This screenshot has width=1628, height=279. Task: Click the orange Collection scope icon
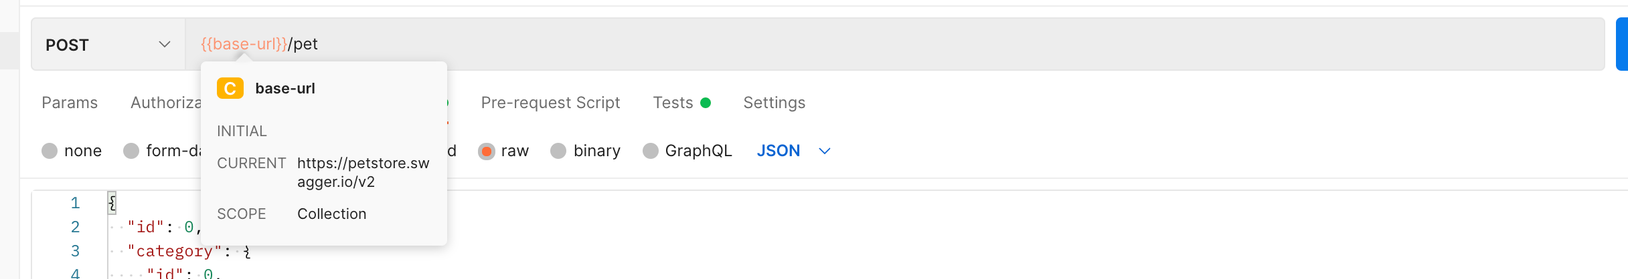coord(230,88)
